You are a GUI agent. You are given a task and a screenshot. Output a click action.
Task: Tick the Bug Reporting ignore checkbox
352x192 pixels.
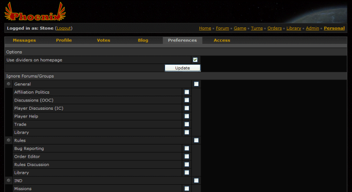coord(187,149)
